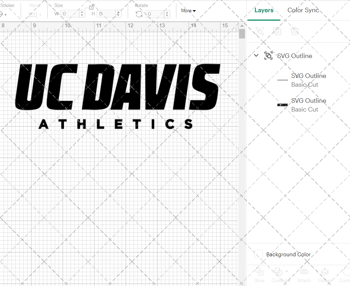This screenshot has width=350, height=286.
Task: Click the Rotate reset arrow icon
Action: click(139, 14)
